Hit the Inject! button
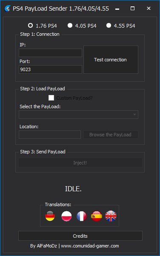 click(x=80, y=163)
